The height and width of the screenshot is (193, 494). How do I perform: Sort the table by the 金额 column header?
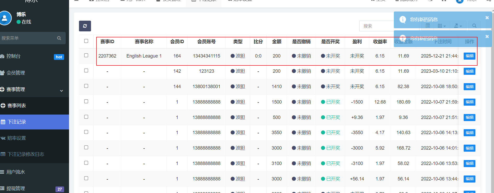[x=276, y=42]
